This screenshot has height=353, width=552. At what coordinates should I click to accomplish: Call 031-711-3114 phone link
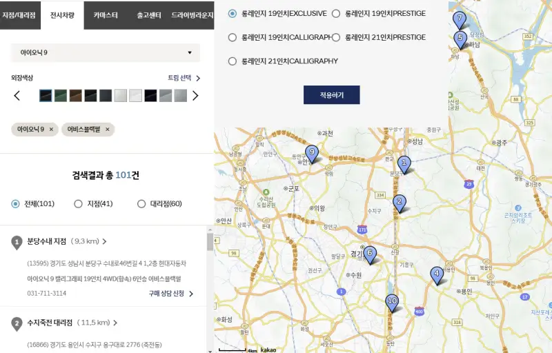(46, 293)
